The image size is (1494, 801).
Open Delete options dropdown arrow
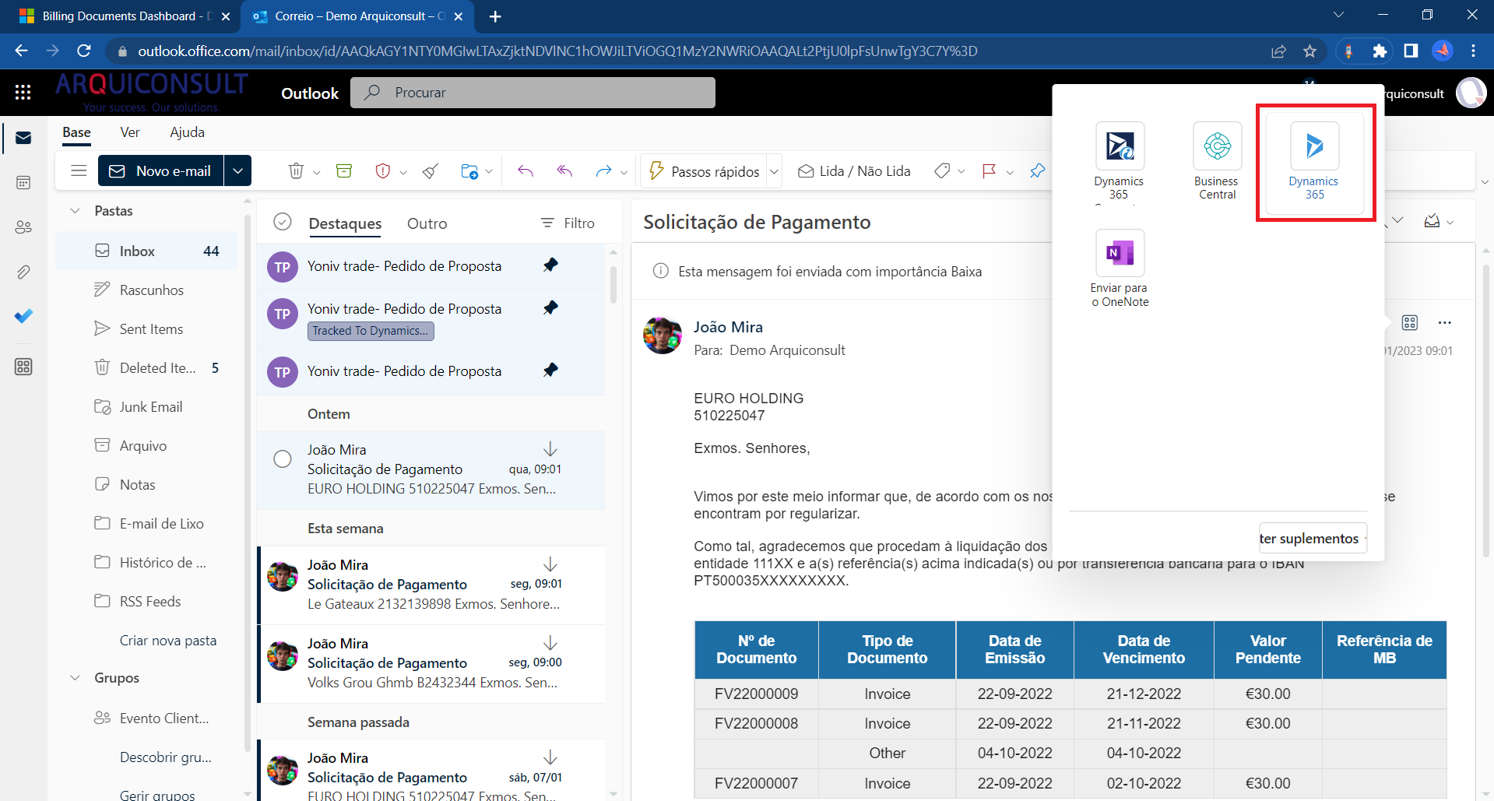317,172
